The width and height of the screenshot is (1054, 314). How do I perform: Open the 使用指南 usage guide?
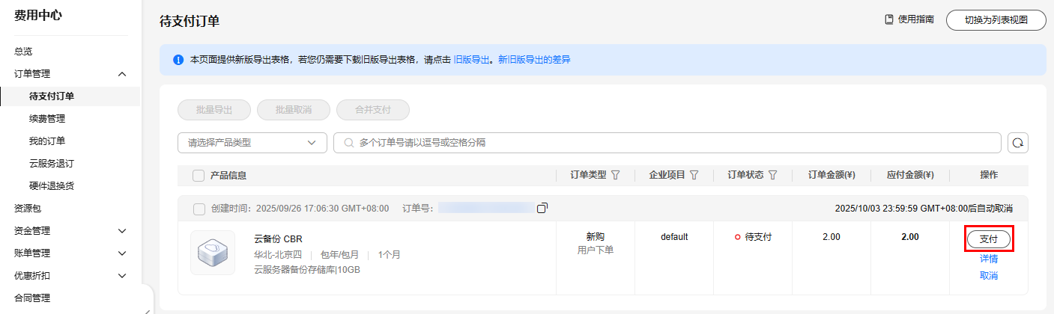909,20
